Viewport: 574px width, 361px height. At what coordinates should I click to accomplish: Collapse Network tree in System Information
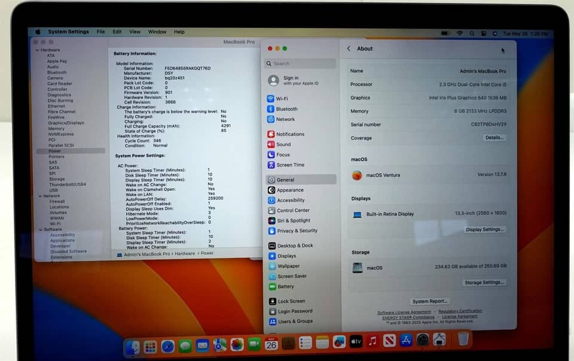[40, 196]
